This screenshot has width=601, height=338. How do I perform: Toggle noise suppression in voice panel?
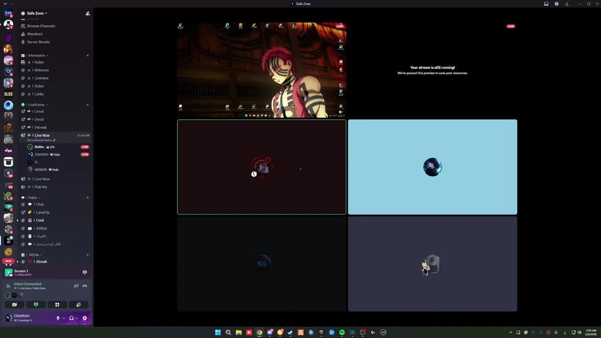point(76,286)
